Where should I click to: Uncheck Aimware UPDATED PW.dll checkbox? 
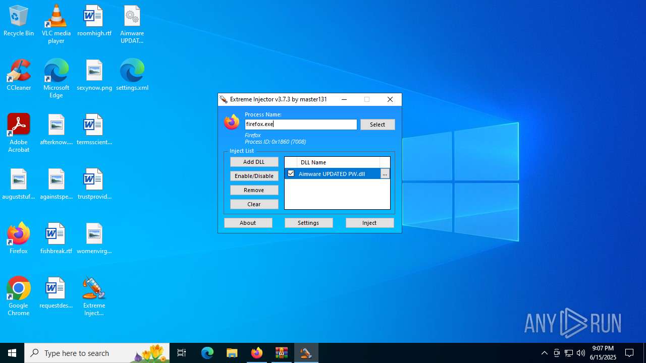pyautogui.click(x=291, y=173)
